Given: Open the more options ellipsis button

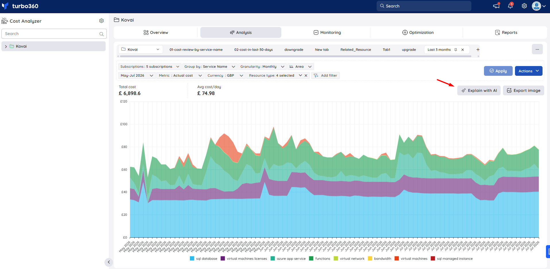Looking at the screenshot, I should pyautogui.click(x=537, y=49).
